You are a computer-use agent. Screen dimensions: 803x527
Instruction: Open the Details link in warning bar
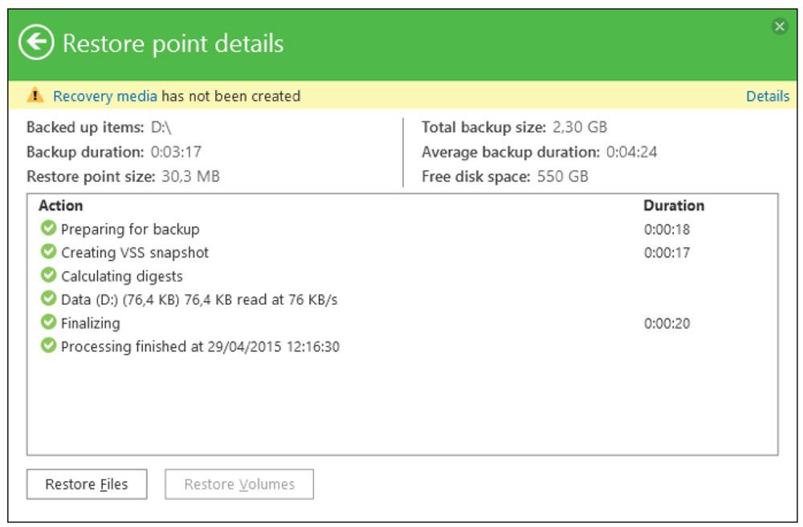767,96
